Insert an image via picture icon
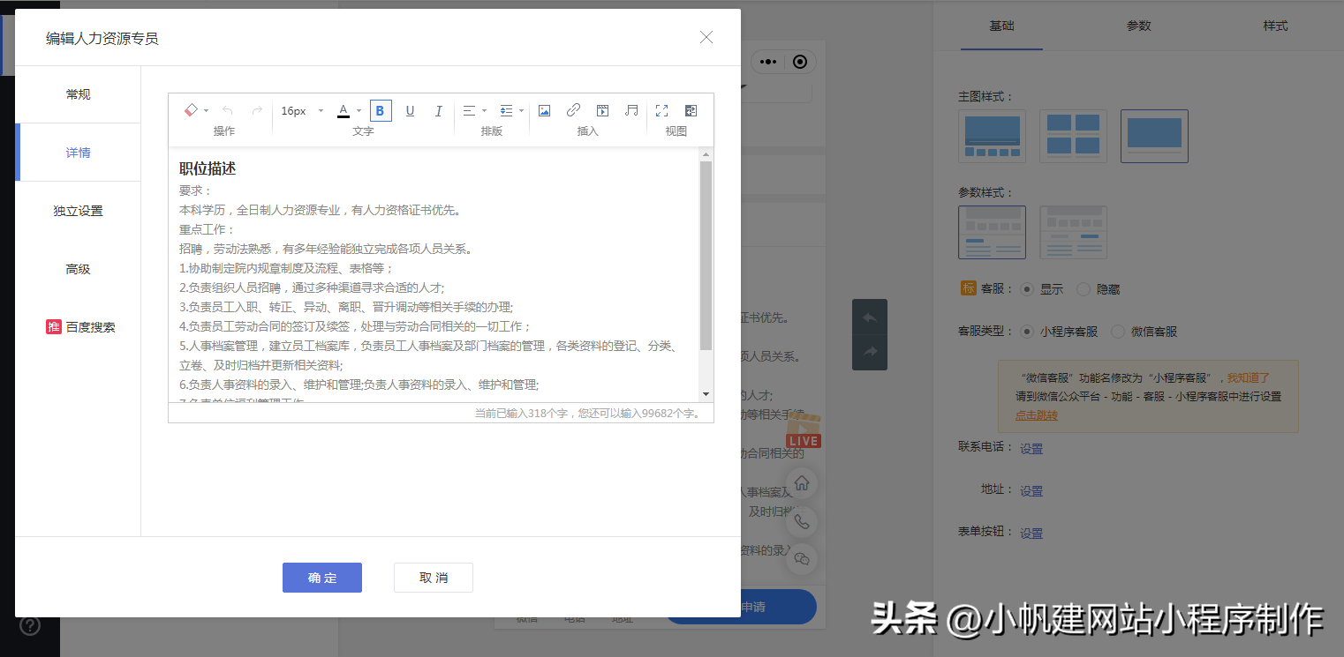1344x657 pixels. pos(545,110)
